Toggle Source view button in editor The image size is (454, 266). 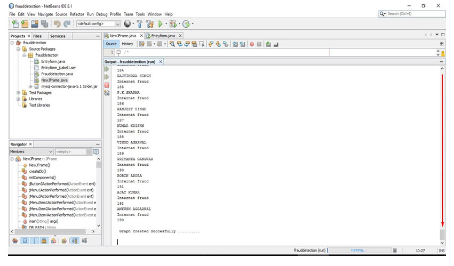(111, 44)
